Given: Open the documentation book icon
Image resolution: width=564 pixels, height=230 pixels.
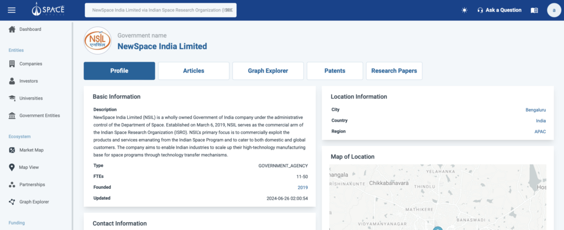Looking at the screenshot, I should coord(534,10).
